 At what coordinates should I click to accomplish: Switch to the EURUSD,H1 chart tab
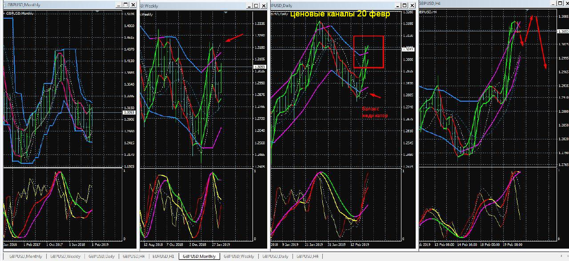(x=163, y=256)
